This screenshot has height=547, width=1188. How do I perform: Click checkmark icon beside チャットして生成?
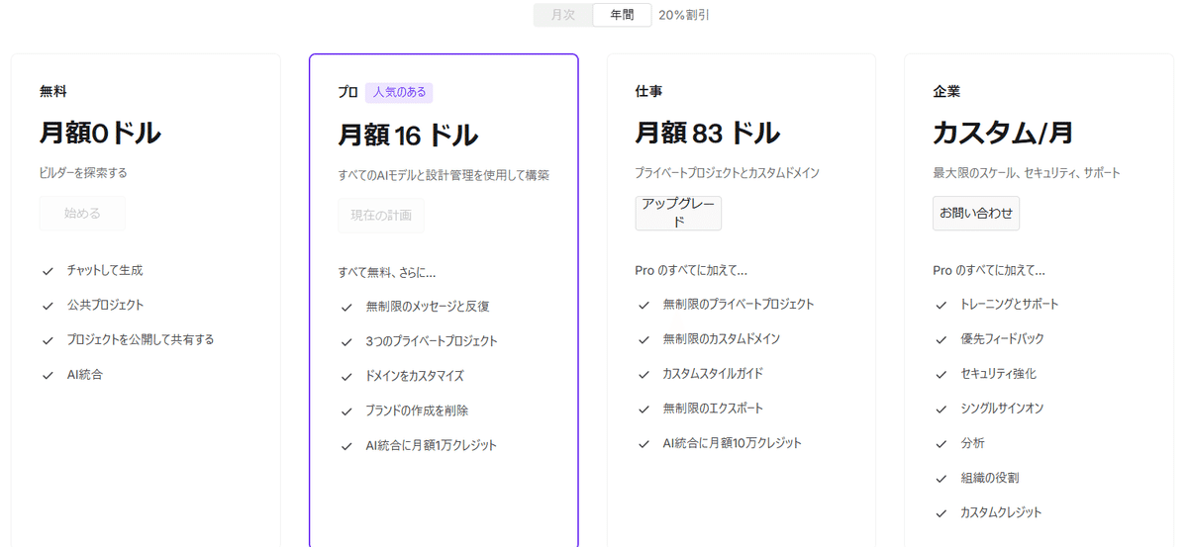48,270
